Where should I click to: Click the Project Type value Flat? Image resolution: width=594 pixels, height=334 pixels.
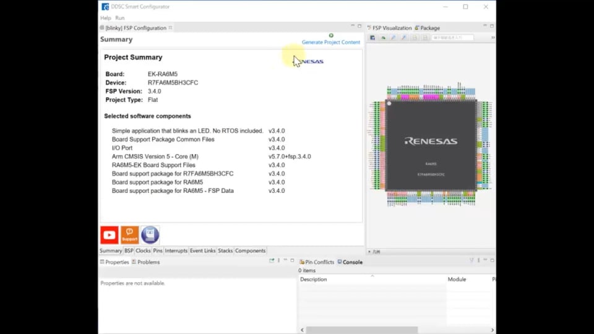[153, 100]
